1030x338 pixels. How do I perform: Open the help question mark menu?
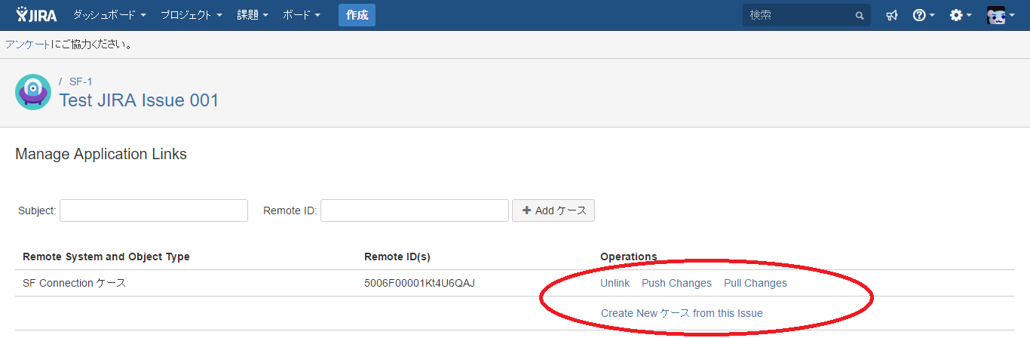pos(924,15)
